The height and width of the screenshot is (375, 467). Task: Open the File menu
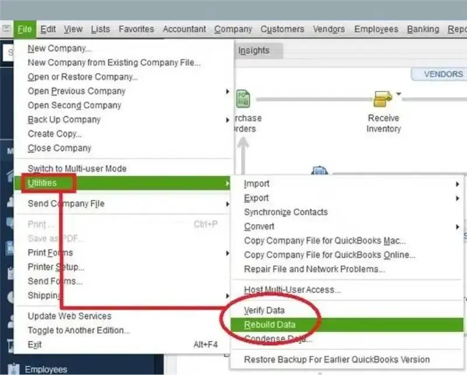pyautogui.click(x=25, y=29)
